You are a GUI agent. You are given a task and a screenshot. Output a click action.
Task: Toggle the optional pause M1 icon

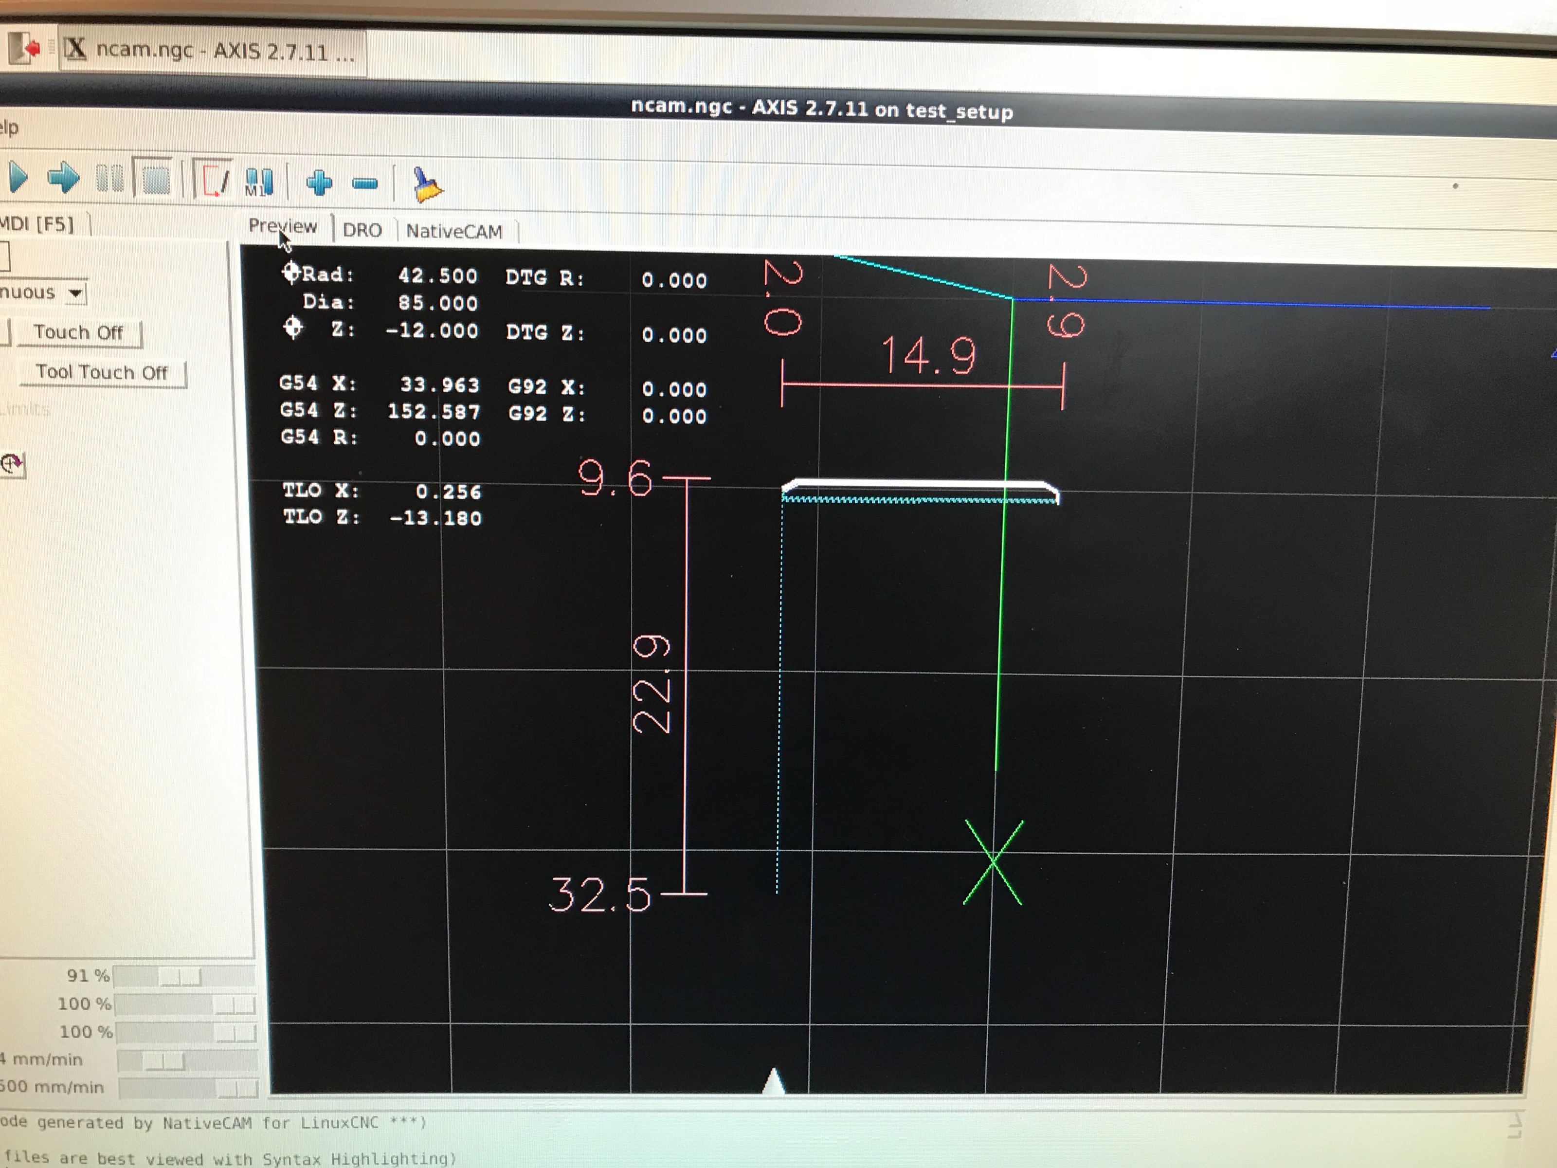click(258, 182)
